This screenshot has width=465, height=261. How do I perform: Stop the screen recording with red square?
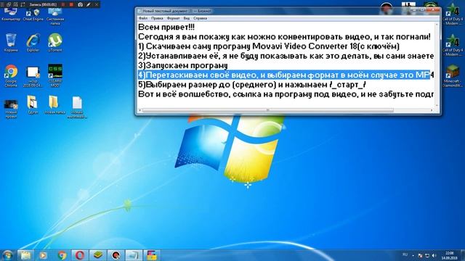tap(71, 4)
